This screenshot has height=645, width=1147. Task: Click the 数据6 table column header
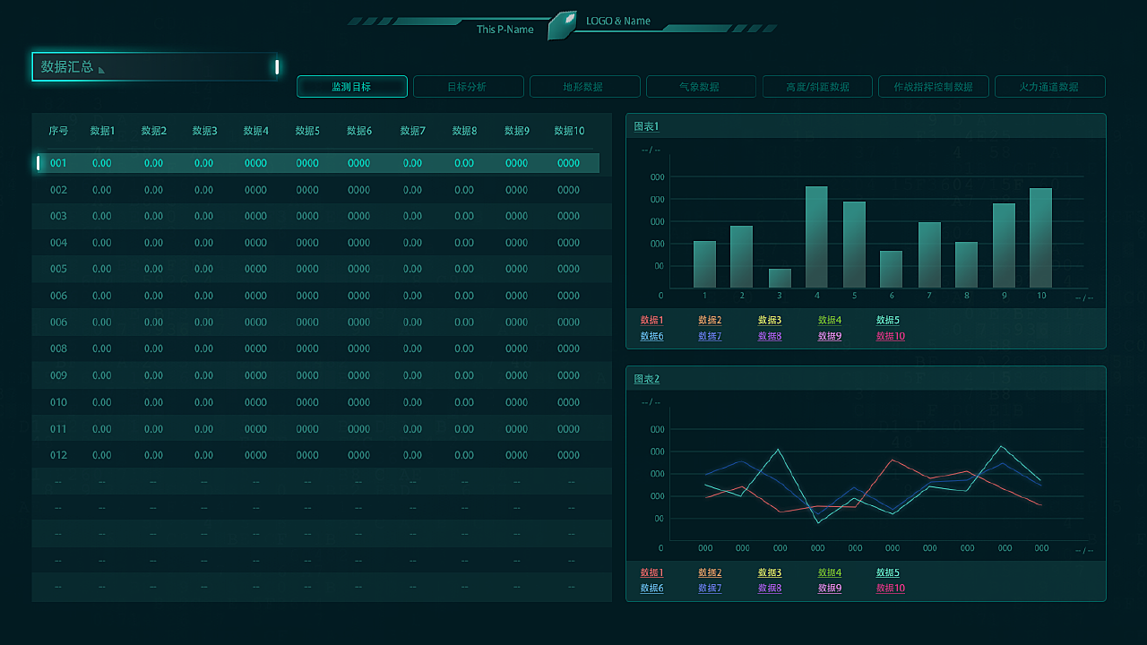359,131
